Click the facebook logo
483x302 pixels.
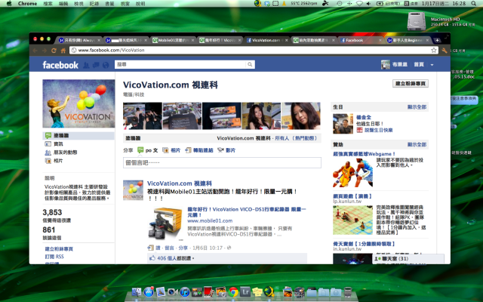(60, 65)
